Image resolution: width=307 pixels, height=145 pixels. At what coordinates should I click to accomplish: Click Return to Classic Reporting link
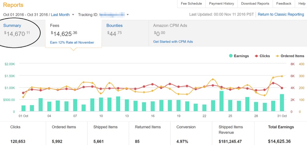tap(281, 14)
